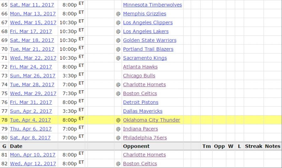Click the Chicago Bulls opponent link
The height and width of the screenshot is (168, 282).
[x=139, y=76]
